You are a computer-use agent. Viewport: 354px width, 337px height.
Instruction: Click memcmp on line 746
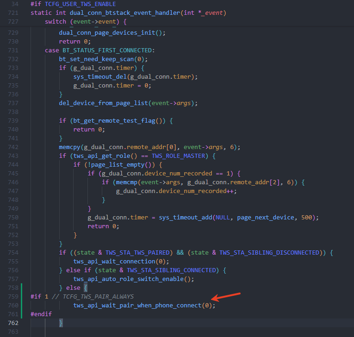[x=127, y=182]
